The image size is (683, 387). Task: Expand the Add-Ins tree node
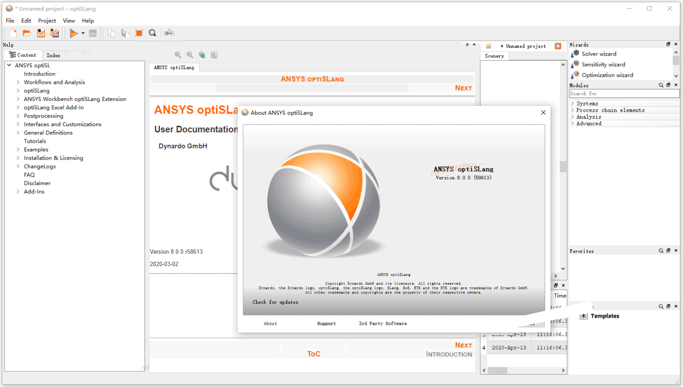(18, 192)
